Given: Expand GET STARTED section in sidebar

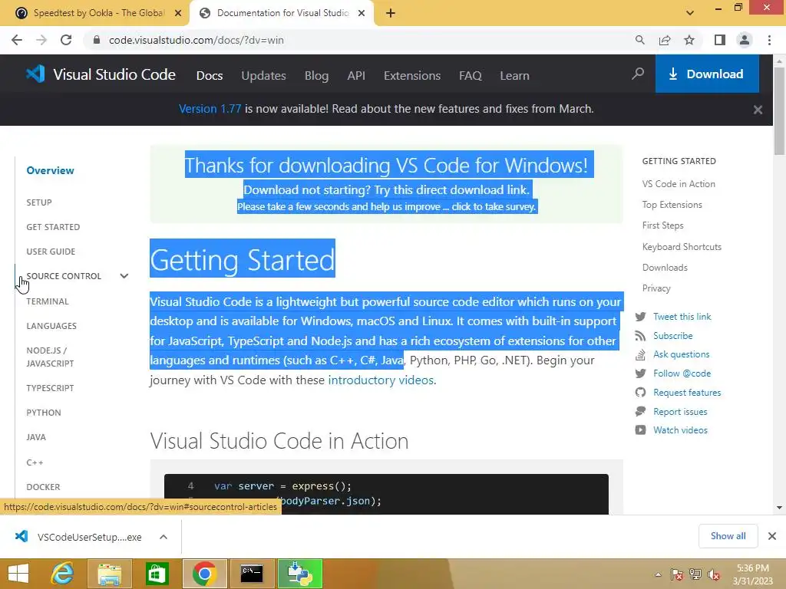Looking at the screenshot, I should pyautogui.click(x=53, y=227).
